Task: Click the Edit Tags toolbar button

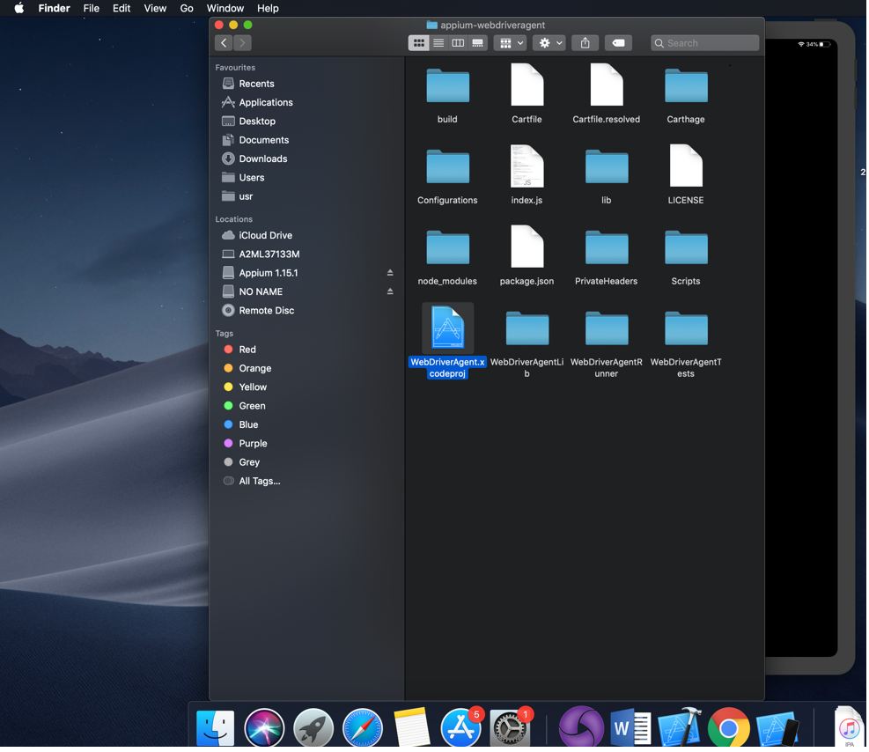Action: pyautogui.click(x=618, y=42)
